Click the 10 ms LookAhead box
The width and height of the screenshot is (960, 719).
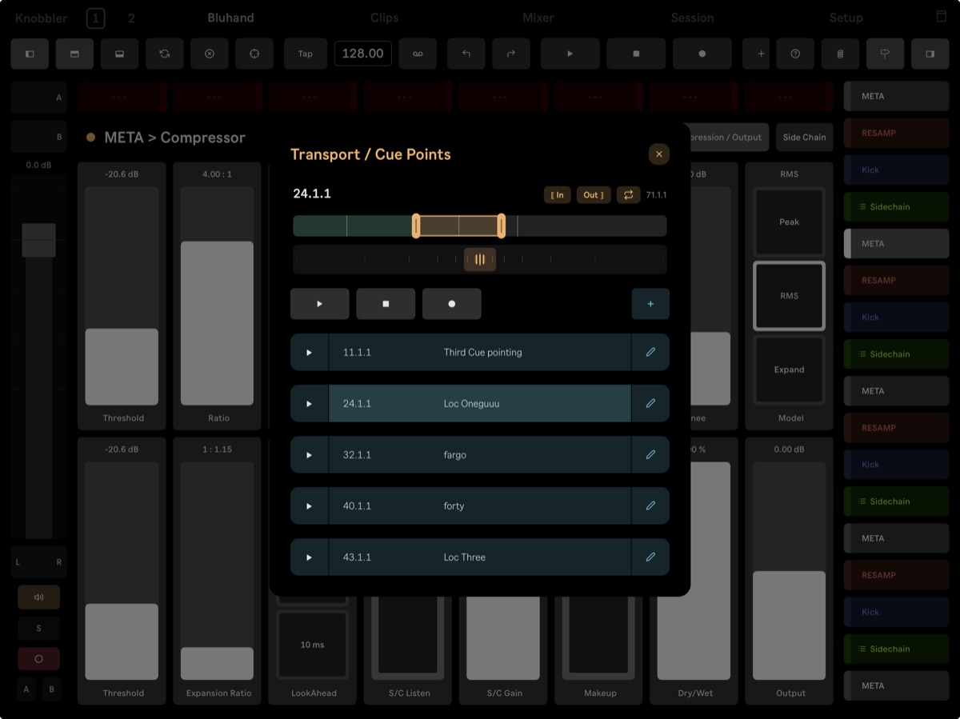tap(312, 645)
